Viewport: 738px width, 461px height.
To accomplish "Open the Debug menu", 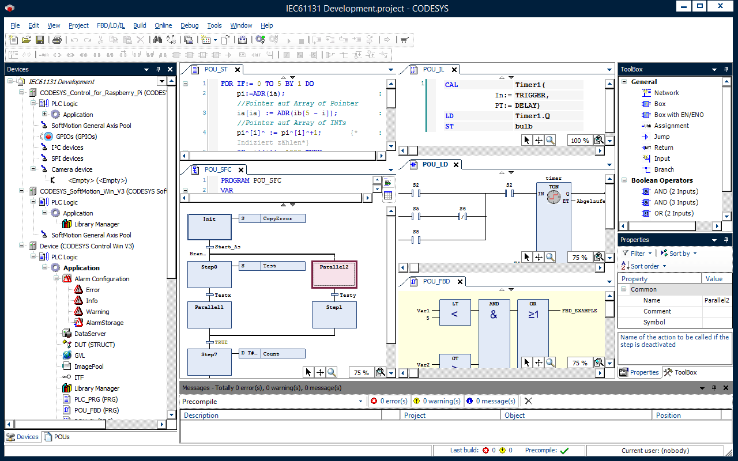I will [189, 25].
